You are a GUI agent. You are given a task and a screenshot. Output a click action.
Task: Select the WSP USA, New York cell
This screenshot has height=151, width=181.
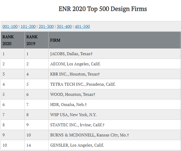pos(114,115)
